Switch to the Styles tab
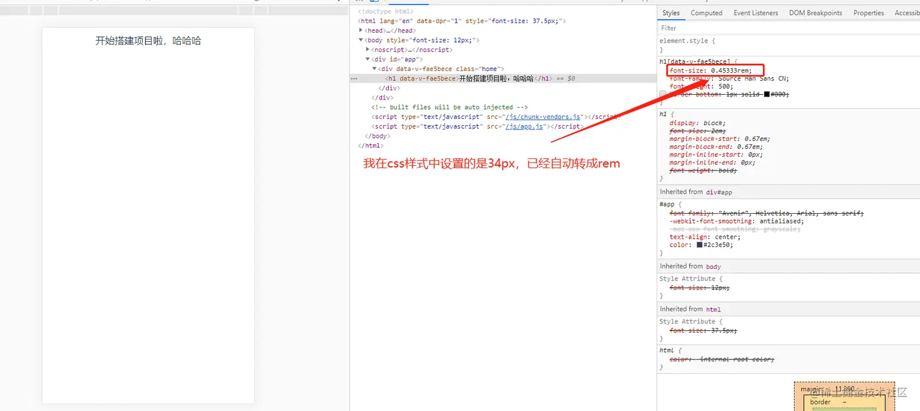920x411 pixels. point(671,13)
